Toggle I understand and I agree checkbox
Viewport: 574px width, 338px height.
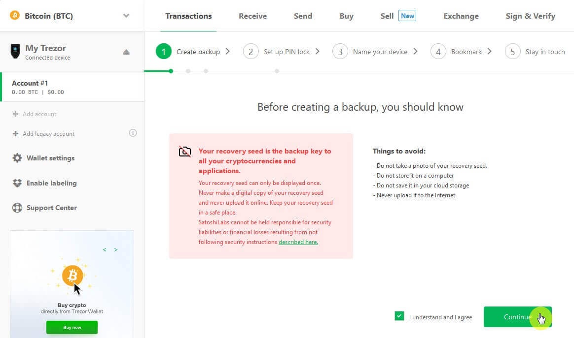click(399, 316)
